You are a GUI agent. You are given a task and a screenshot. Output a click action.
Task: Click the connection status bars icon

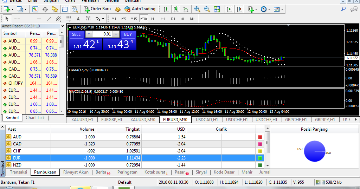tap(320, 182)
